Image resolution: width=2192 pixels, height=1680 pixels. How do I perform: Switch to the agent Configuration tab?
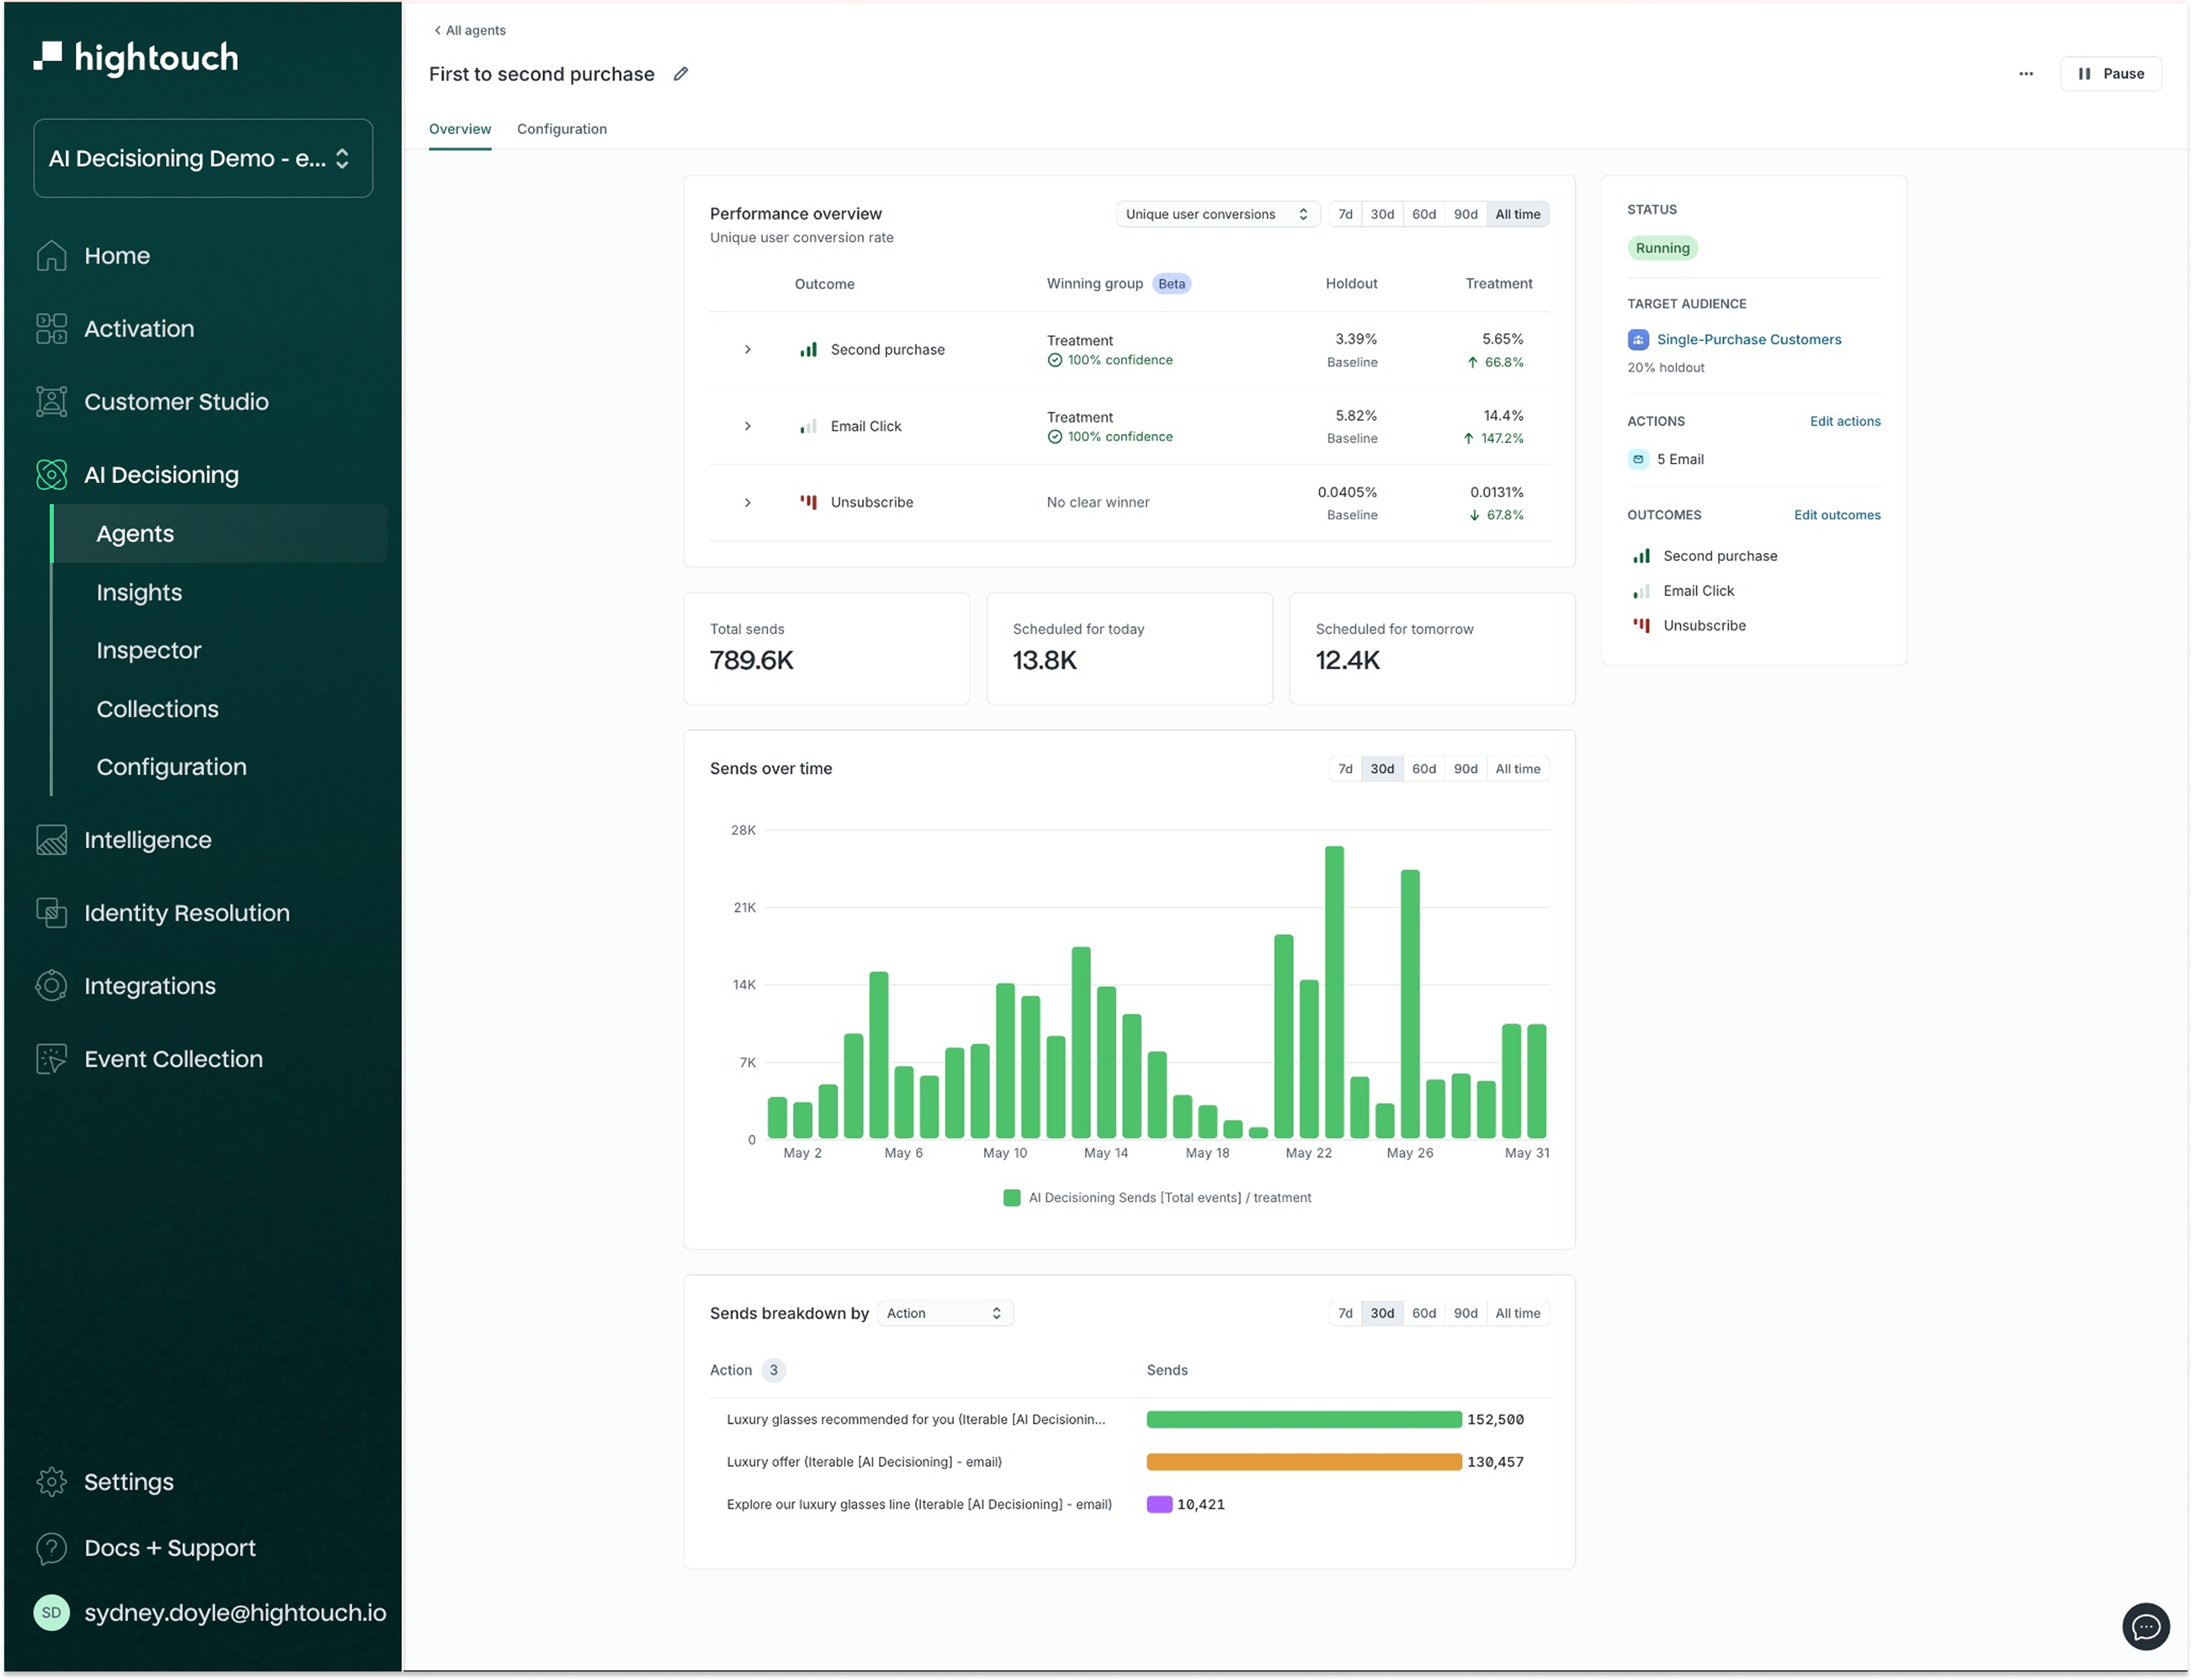click(562, 129)
